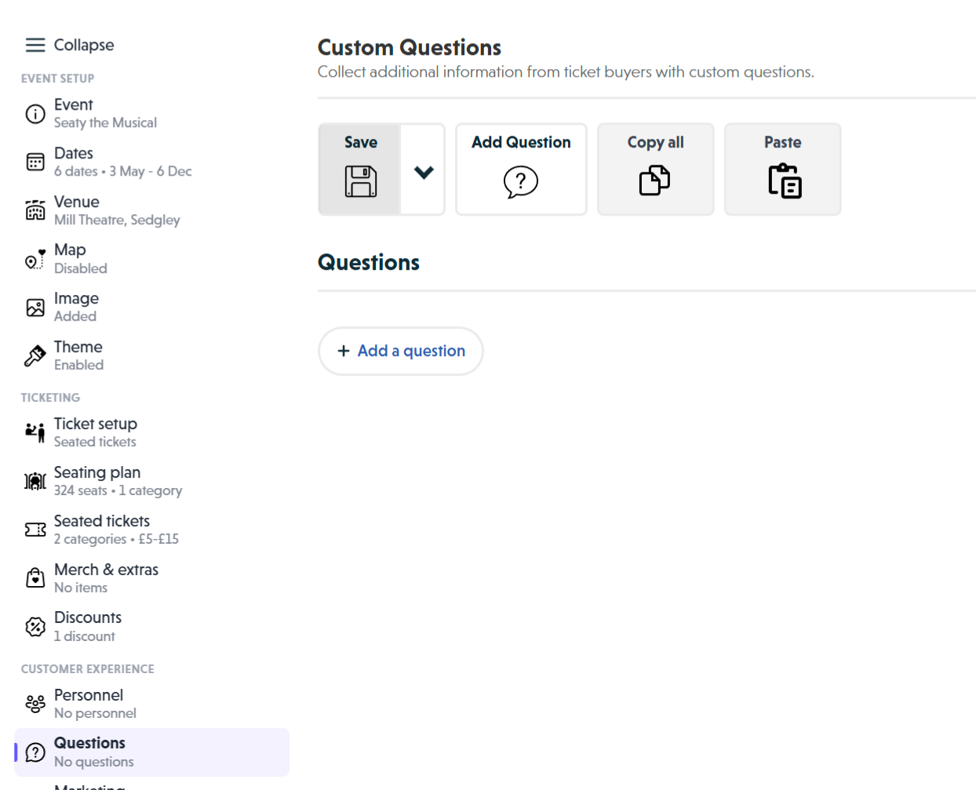This screenshot has width=976, height=790.
Task: Click the Questions speech bubble icon
Action: point(35,752)
